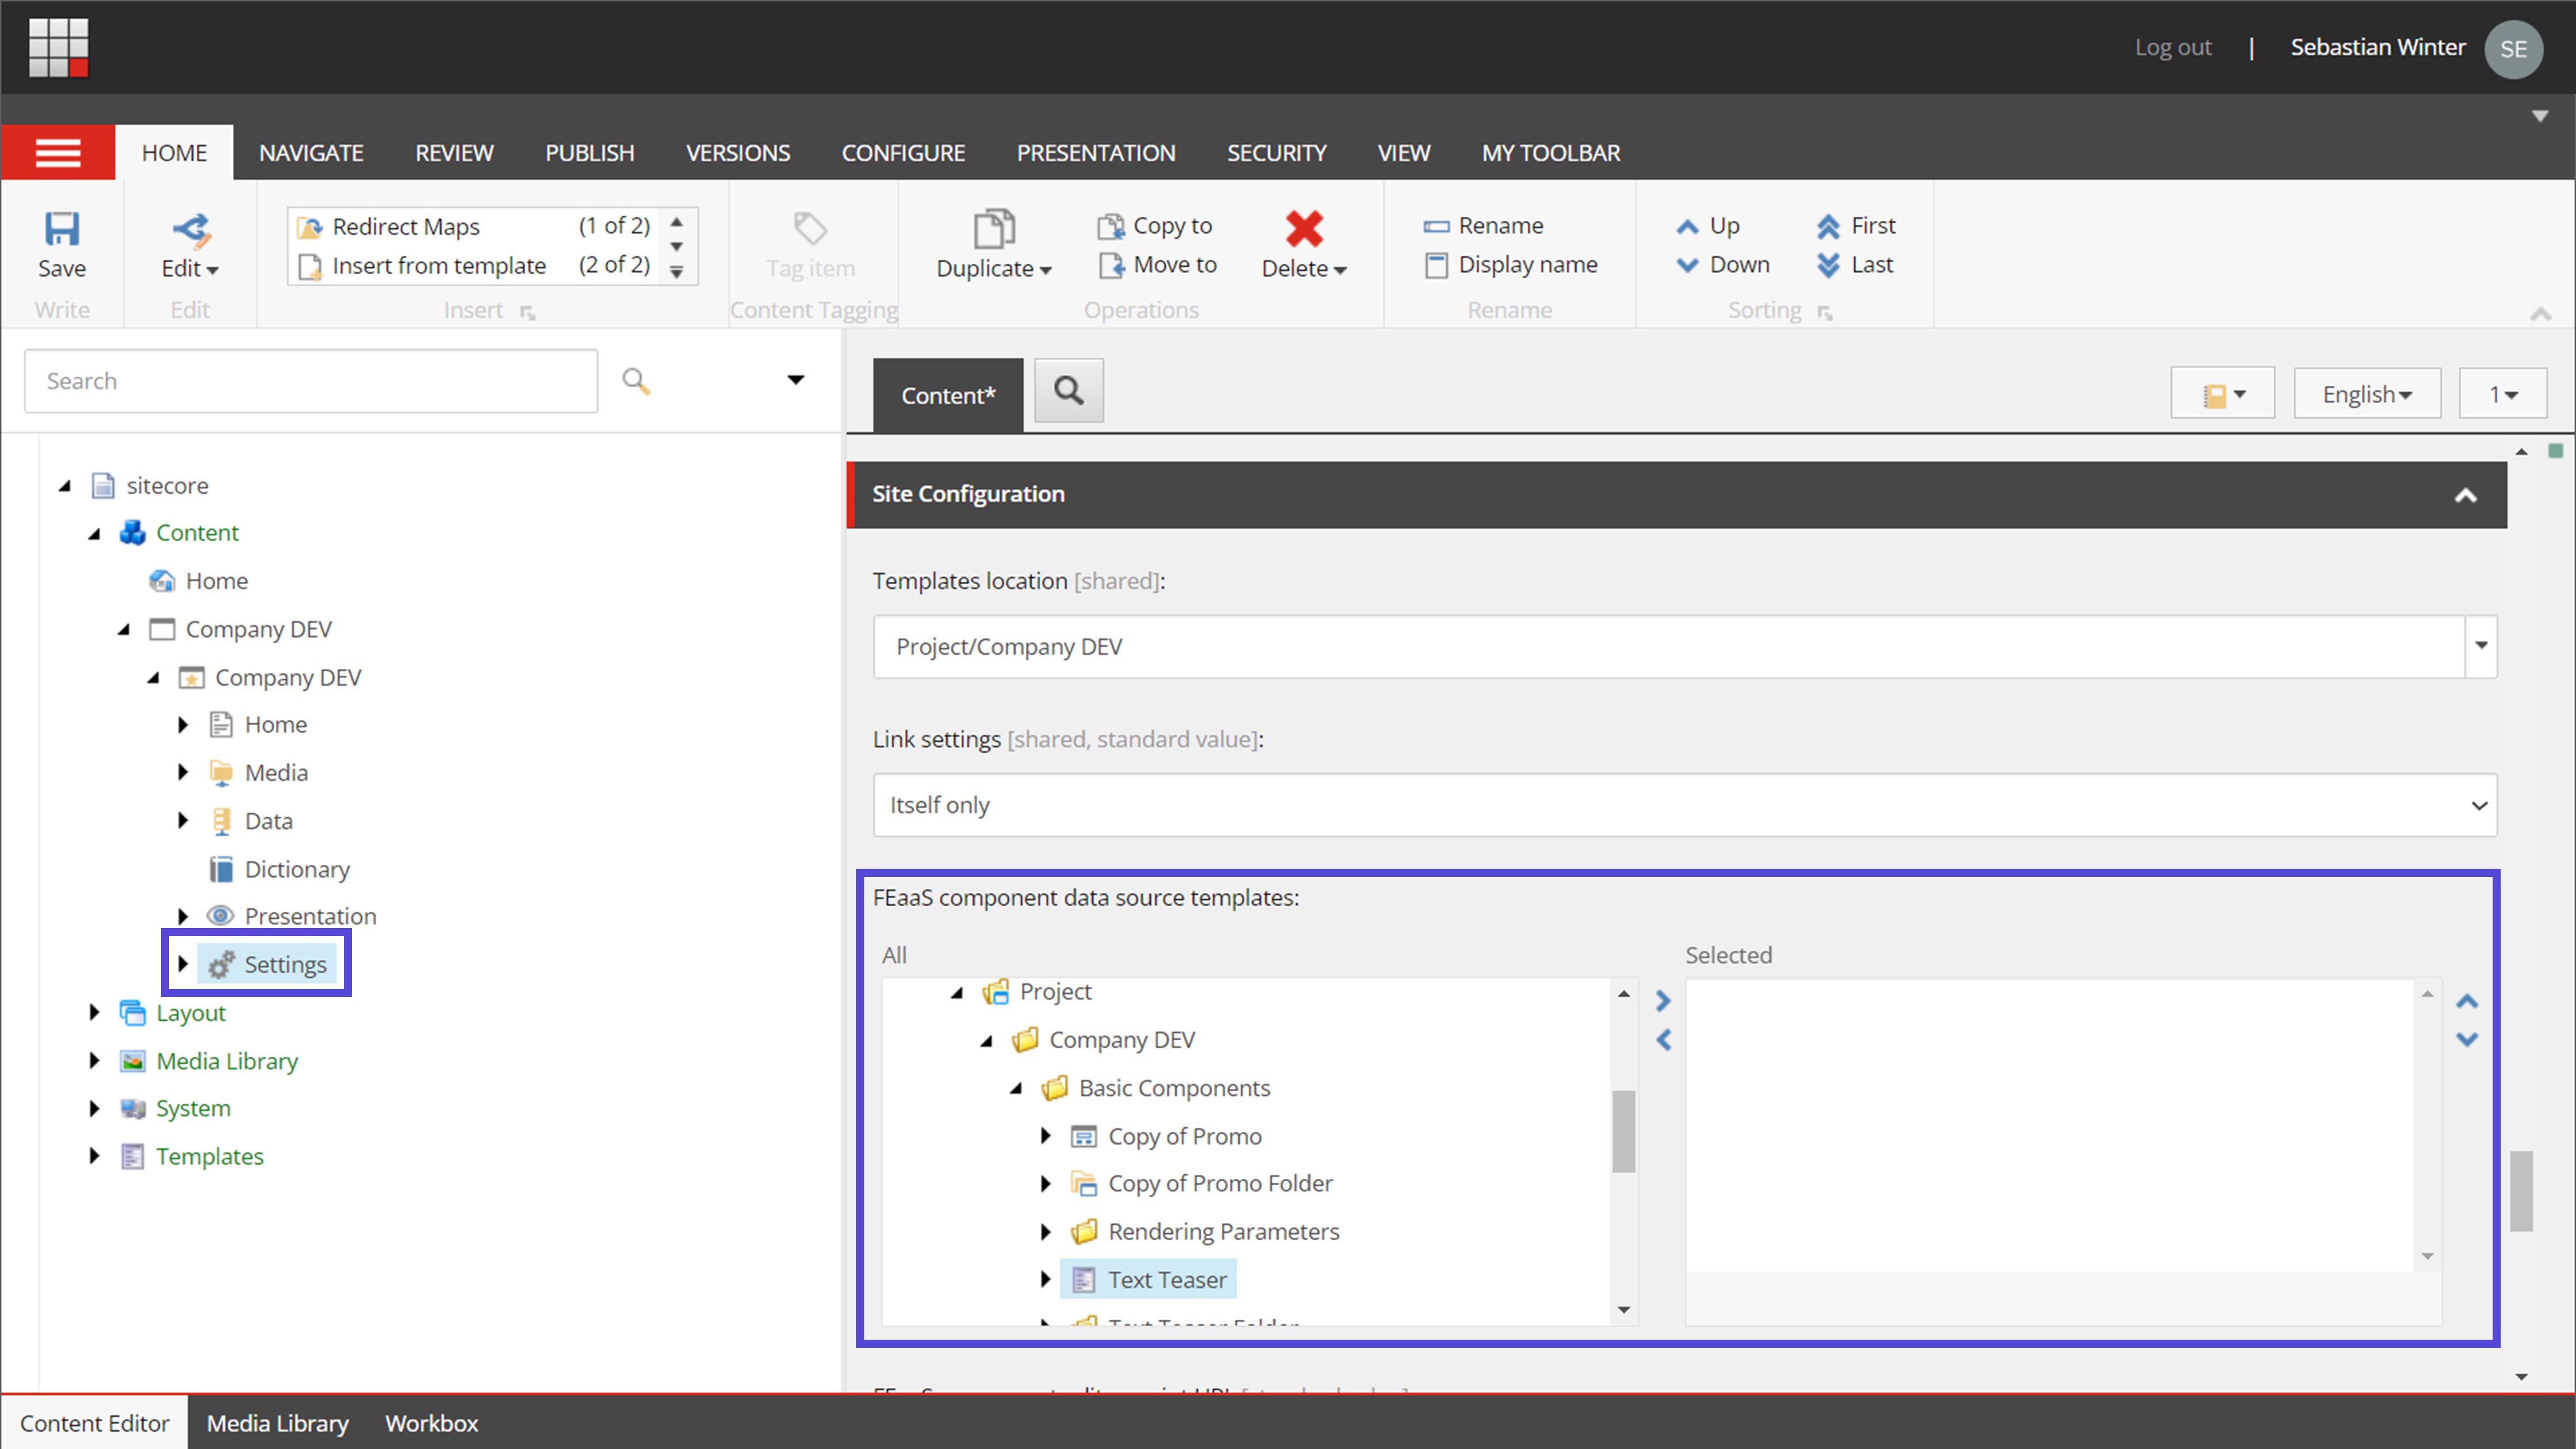Image resolution: width=2576 pixels, height=1449 pixels.
Task: Expand the Layout node in the content tree
Action: click(x=94, y=1012)
